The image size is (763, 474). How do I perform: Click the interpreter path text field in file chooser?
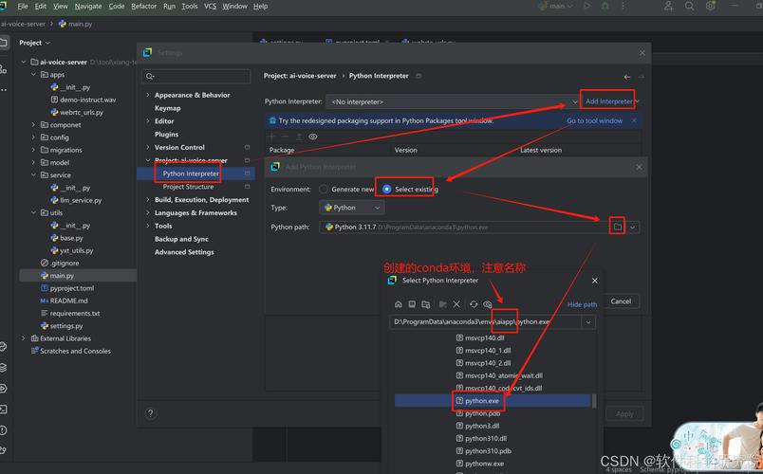click(485, 321)
